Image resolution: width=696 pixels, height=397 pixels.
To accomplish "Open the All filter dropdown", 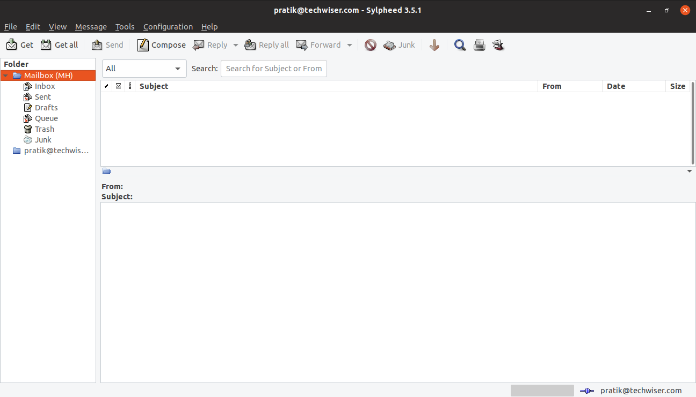I will tap(144, 69).
